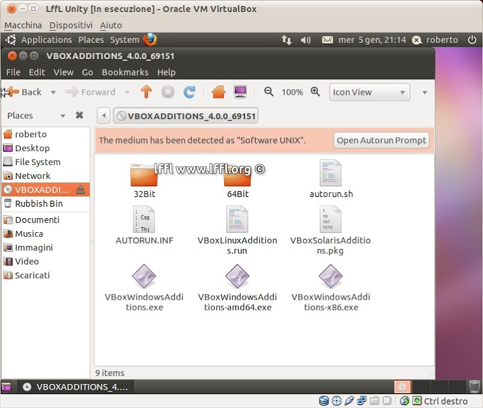Open the messaging envelope indicator
The height and width of the screenshot is (408, 483).
pos(327,40)
